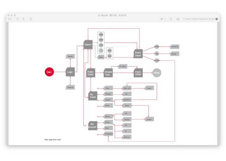Image resolution: width=226 pixels, height=161 pixels.
Task: Open the share menu icon
Action: click(x=31, y=19)
